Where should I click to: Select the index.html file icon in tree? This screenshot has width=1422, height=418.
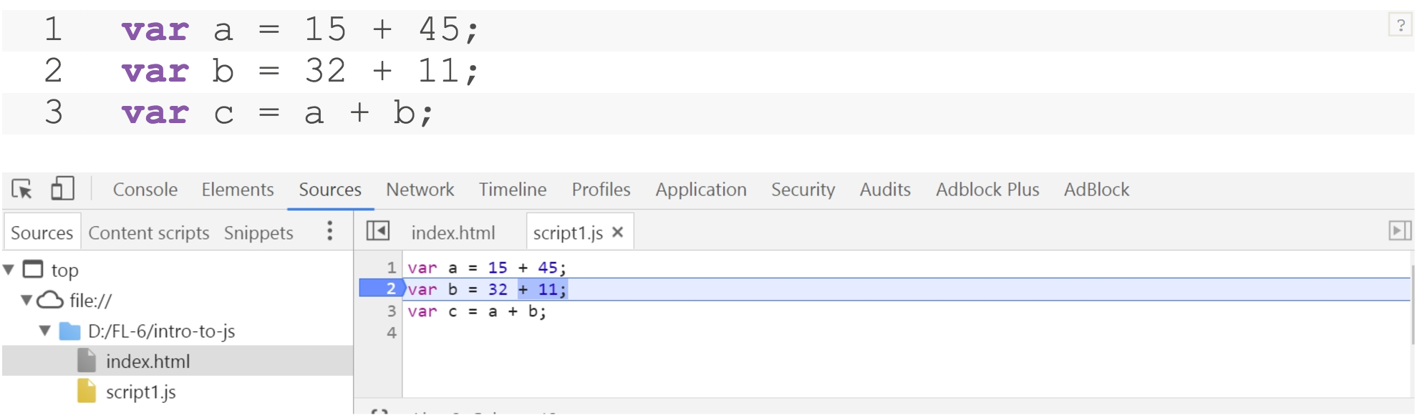(x=86, y=361)
